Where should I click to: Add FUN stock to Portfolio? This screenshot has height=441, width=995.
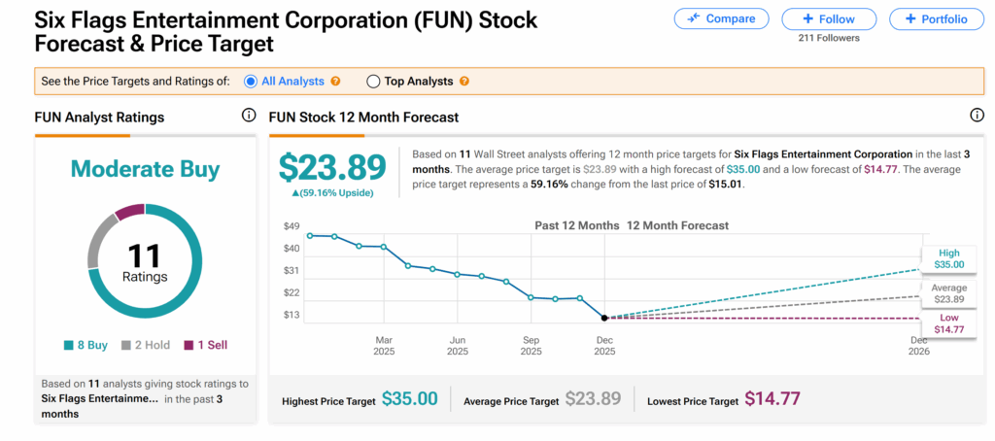pyautogui.click(x=936, y=18)
